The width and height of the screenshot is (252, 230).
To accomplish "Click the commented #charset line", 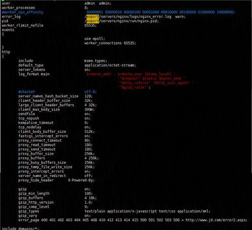I will pos(27,92).
